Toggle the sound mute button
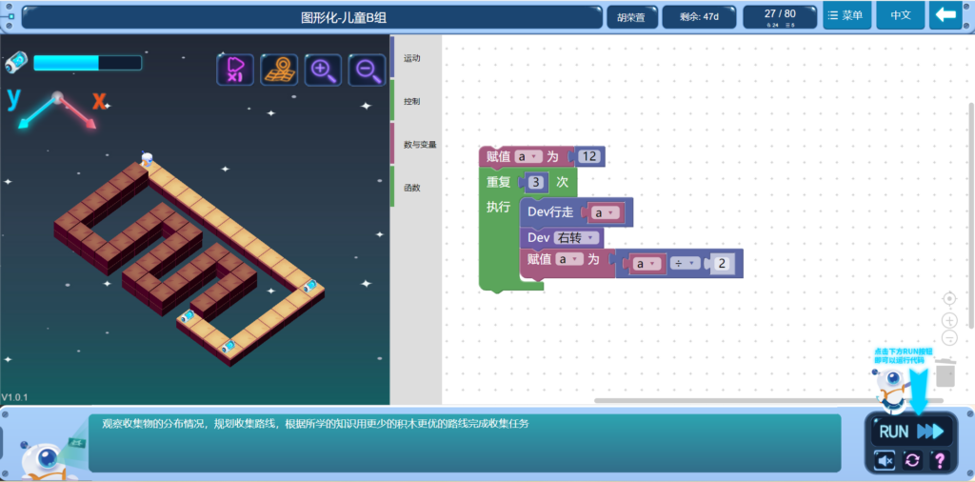Viewport: 975px width, 482px height. [x=885, y=460]
